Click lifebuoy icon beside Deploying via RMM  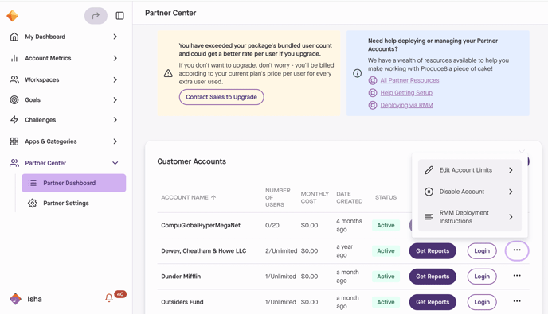[x=373, y=105]
